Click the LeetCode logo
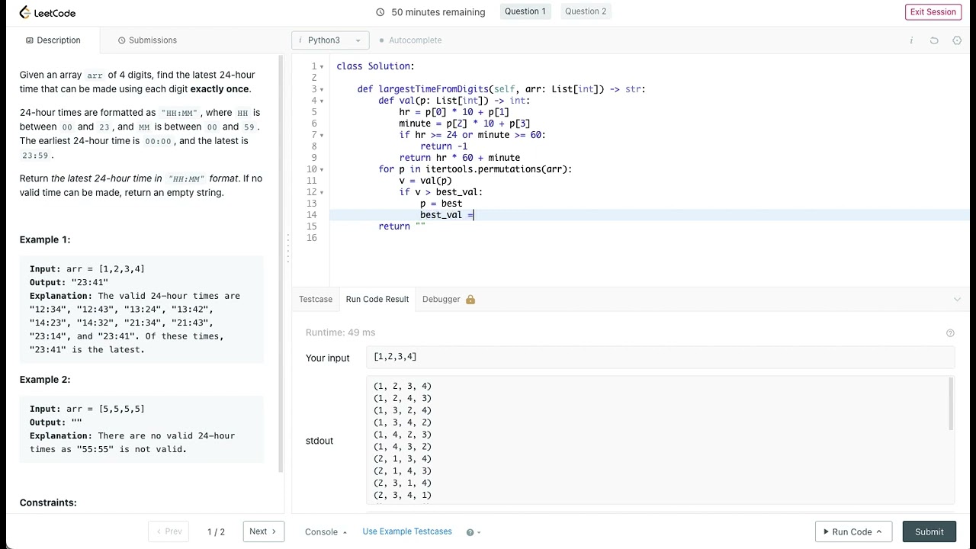This screenshot has height=549, width=976. click(x=47, y=12)
